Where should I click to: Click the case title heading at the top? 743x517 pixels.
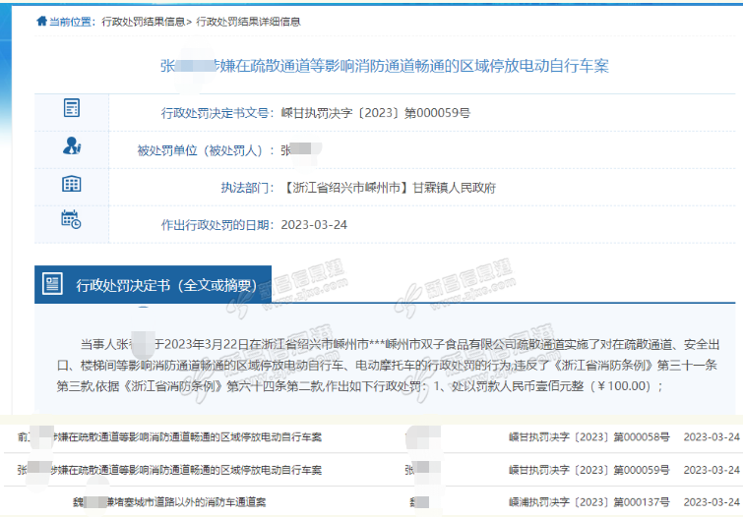point(385,66)
